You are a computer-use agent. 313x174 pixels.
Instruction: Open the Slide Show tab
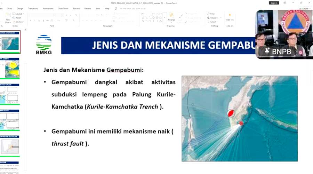(x=63, y=8)
